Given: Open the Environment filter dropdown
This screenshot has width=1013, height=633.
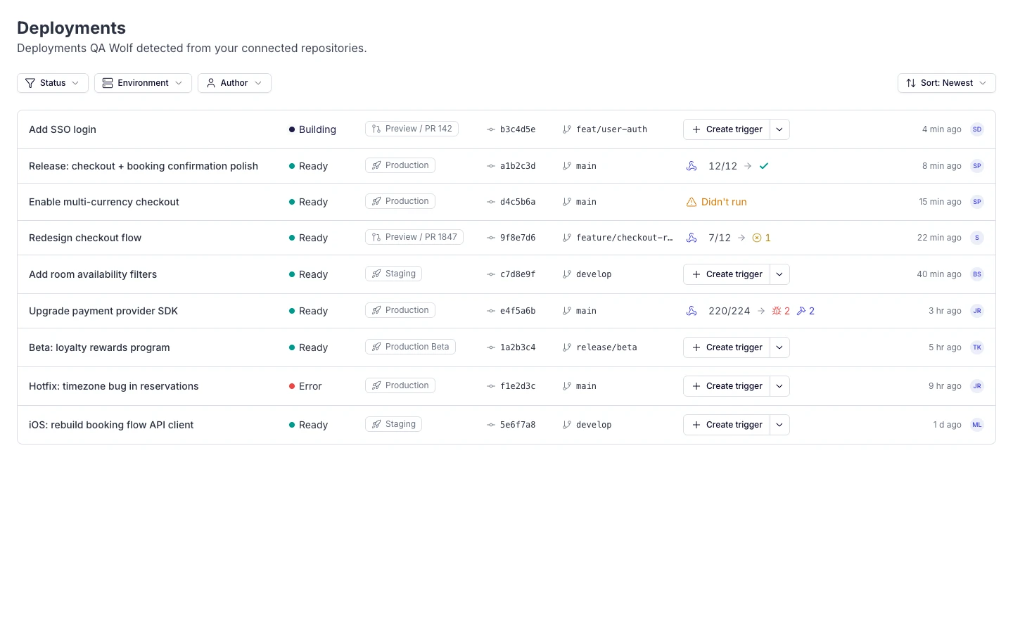Looking at the screenshot, I should 143,83.
